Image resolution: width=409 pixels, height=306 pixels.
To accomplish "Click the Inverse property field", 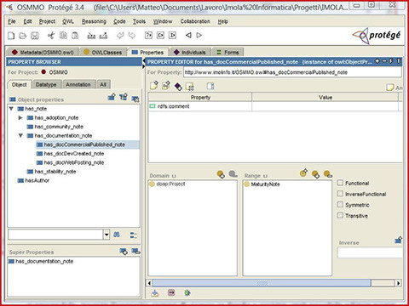I will point(370,252).
